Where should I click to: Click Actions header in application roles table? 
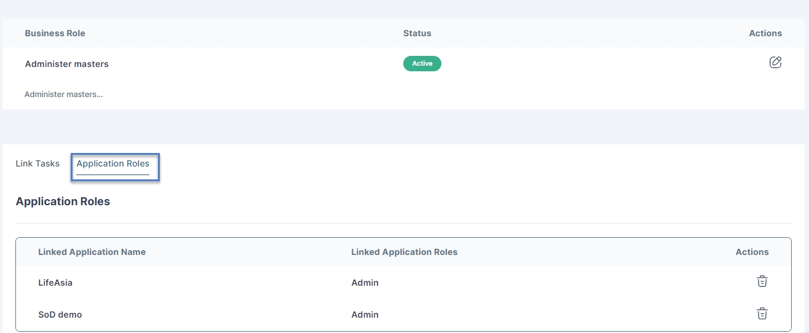[752, 252]
